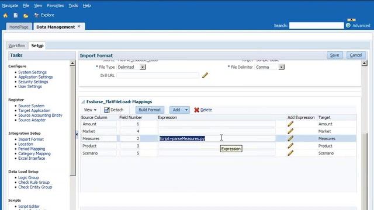Click the New Document icon
The width and height of the screenshot is (374, 210).
point(16,15)
